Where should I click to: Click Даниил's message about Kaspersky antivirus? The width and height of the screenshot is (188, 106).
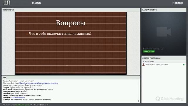[28, 100]
